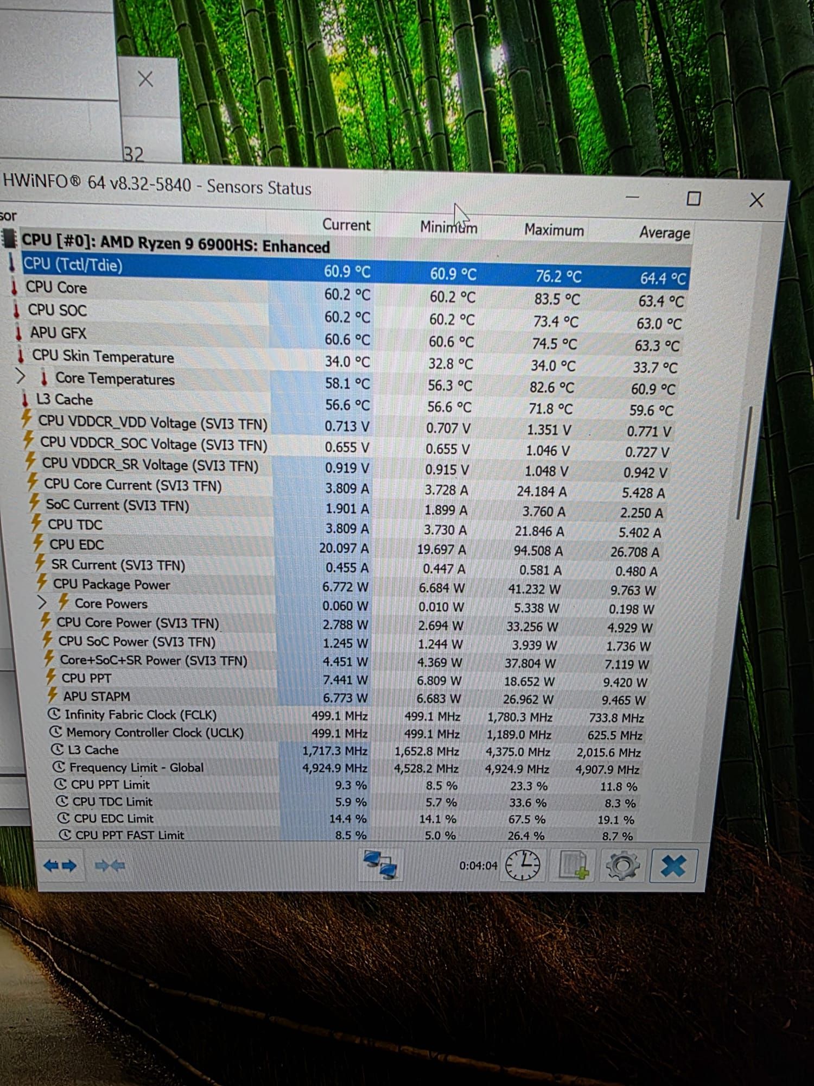The image size is (814, 1086).
Task: Click thermometer icon beside L3 Cache temperature
Action: [25, 399]
